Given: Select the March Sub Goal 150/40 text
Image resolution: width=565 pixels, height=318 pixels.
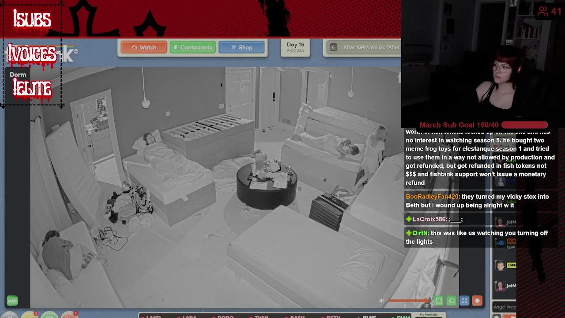Looking at the screenshot, I should pyautogui.click(x=459, y=125).
